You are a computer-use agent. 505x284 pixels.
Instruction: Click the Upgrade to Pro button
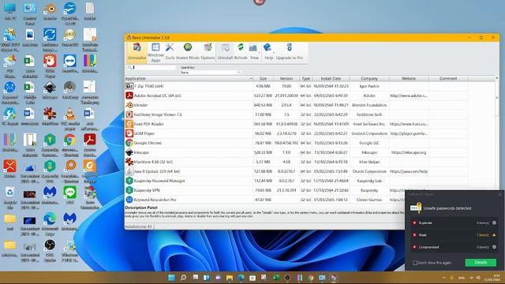coord(290,51)
